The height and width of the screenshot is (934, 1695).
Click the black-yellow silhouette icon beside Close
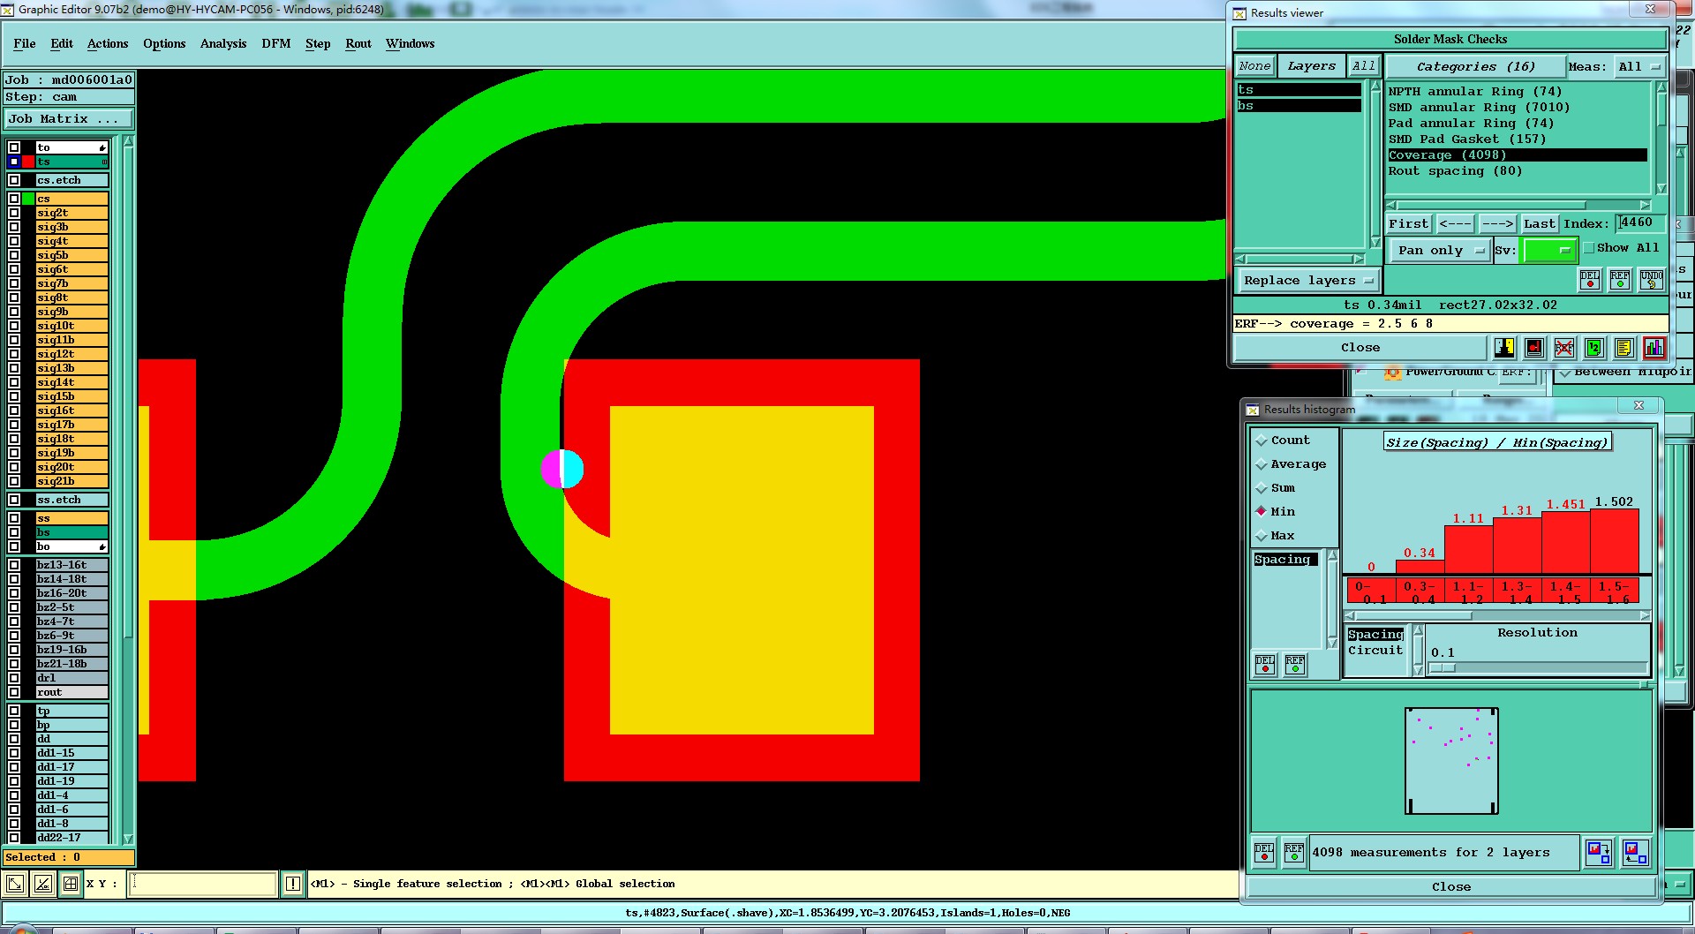(x=1504, y=348)
